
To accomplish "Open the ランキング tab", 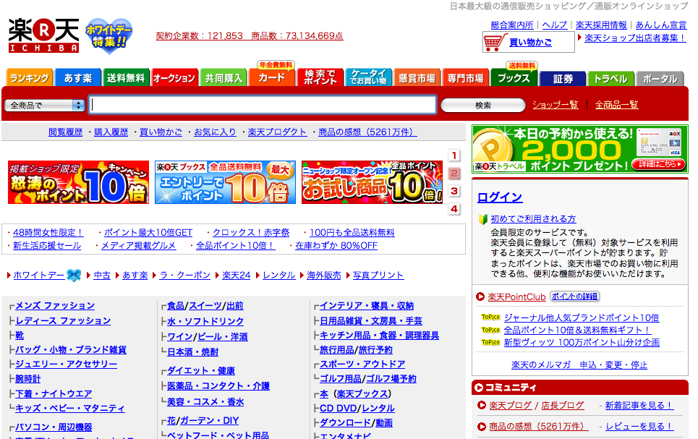I will coord(30,78).
